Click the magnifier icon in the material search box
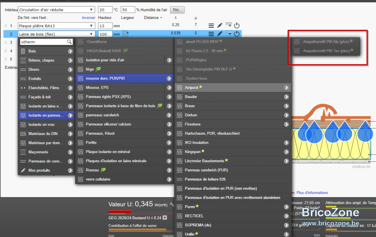This screenshot has width=376, height=237. click(x=69, y=42)
